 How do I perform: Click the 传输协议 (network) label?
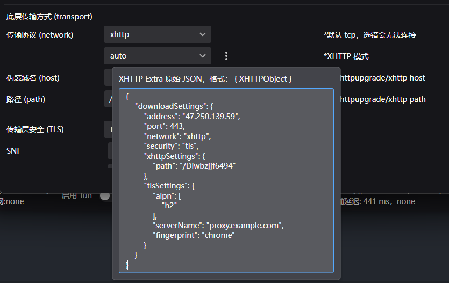pyautogui.click(x=40, y=35)
